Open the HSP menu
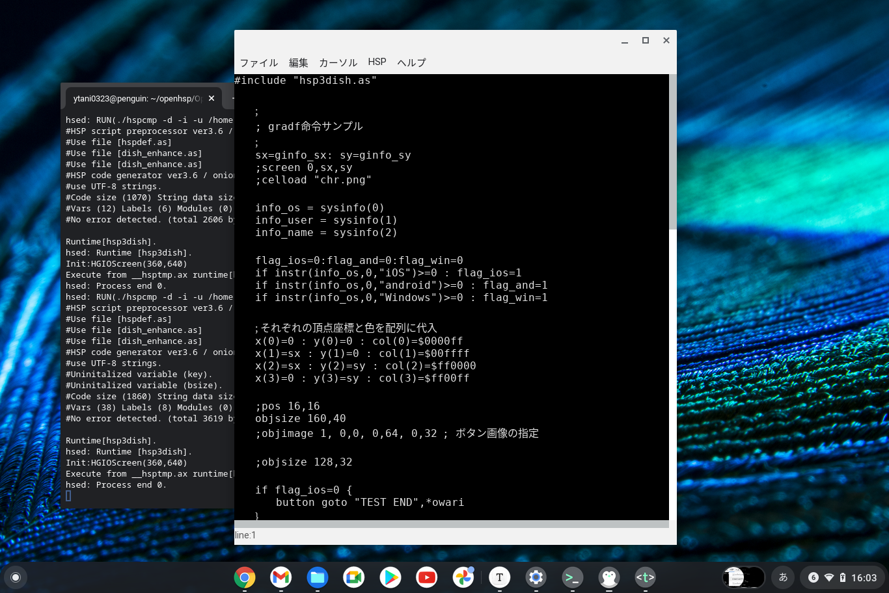889x593 pixels. pos(377,62)
